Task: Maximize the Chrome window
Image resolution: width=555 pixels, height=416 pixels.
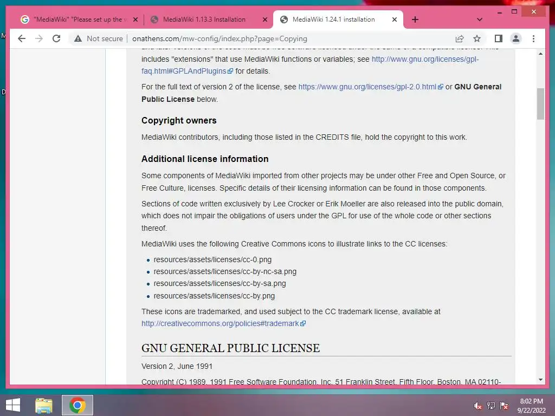Action: [x=514, y=12]
